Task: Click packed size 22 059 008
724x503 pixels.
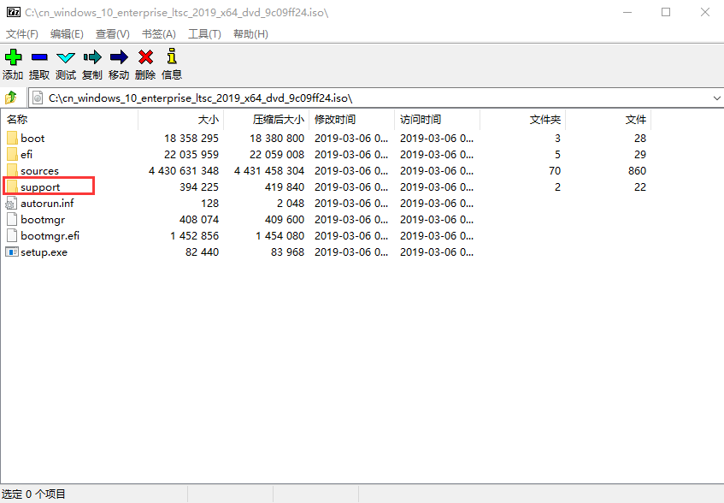Action: pyautogui.click(x=277, y=154)
